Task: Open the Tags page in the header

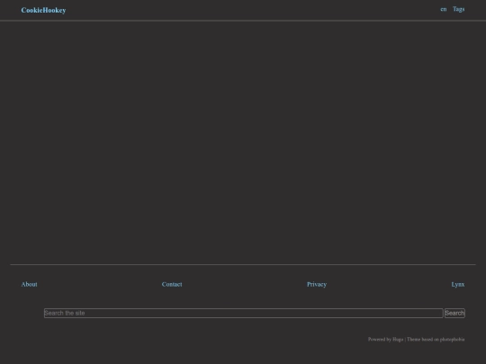Action: click(x=458, y=9)
